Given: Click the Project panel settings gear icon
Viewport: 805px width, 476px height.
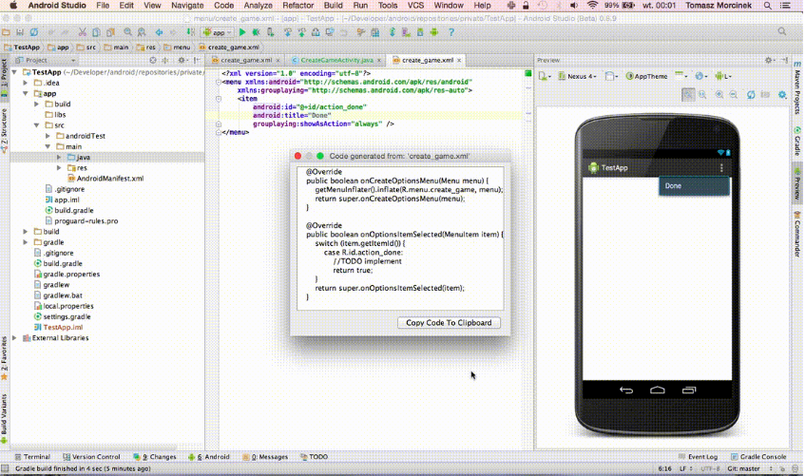Looking at the screenshot, I should click(x=182, y=60).
